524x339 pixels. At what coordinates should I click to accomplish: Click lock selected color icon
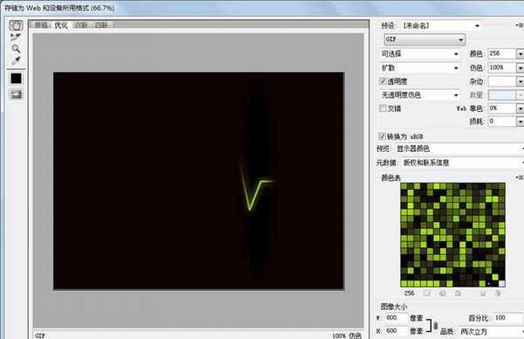[458, 294]
